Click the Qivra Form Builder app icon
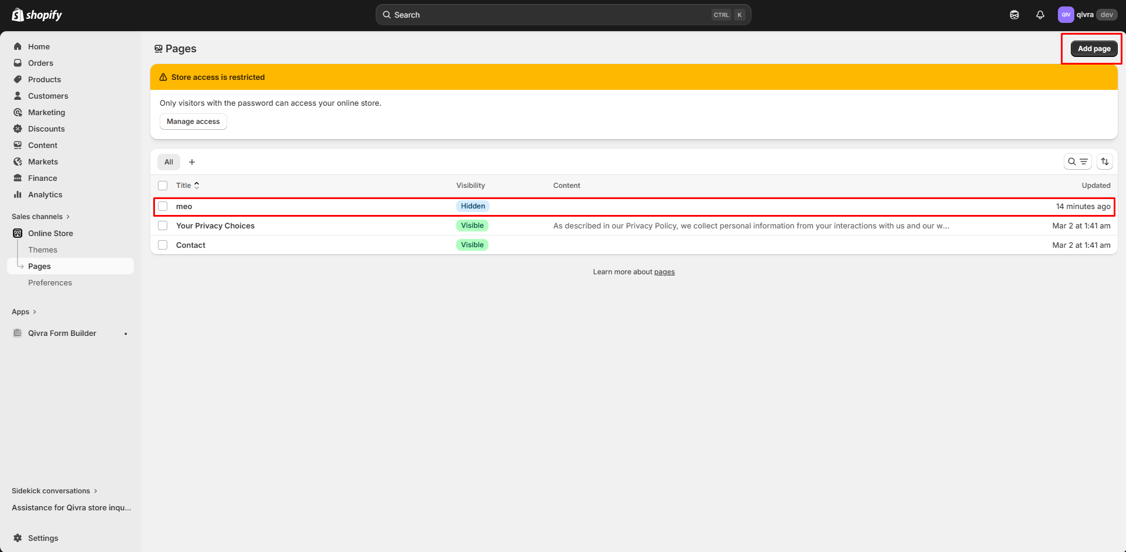Viewport: 1126px width, 552px height. click(x=18, y=333)
